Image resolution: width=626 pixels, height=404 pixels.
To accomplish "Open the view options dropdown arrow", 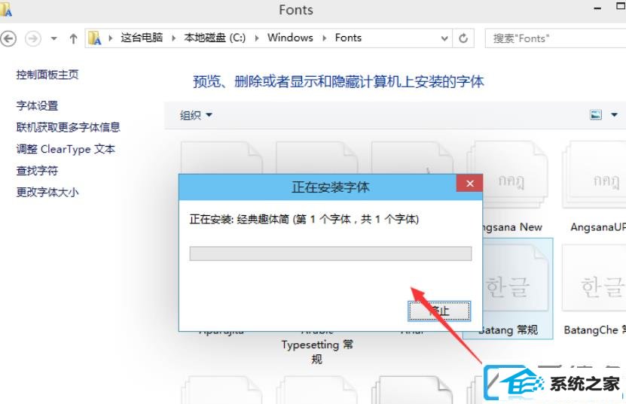I will click(614, 115).
